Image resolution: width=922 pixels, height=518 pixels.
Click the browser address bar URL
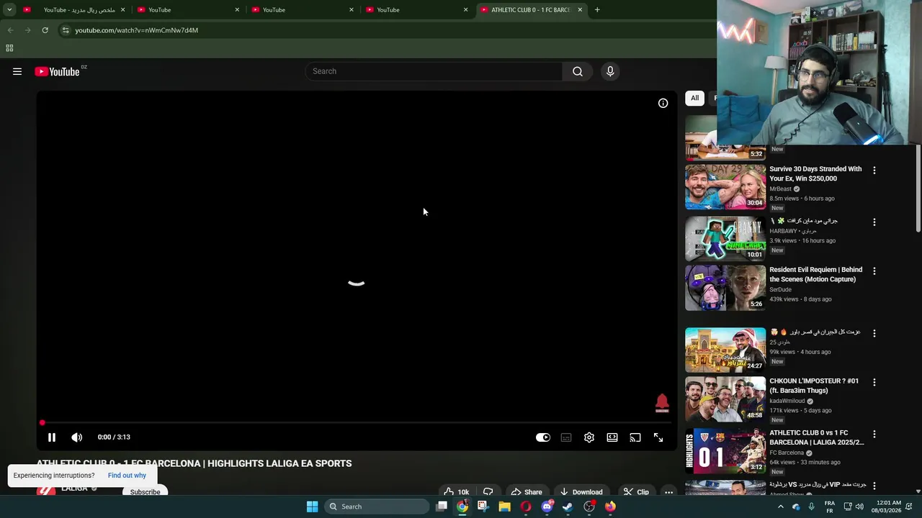[136, 30]
